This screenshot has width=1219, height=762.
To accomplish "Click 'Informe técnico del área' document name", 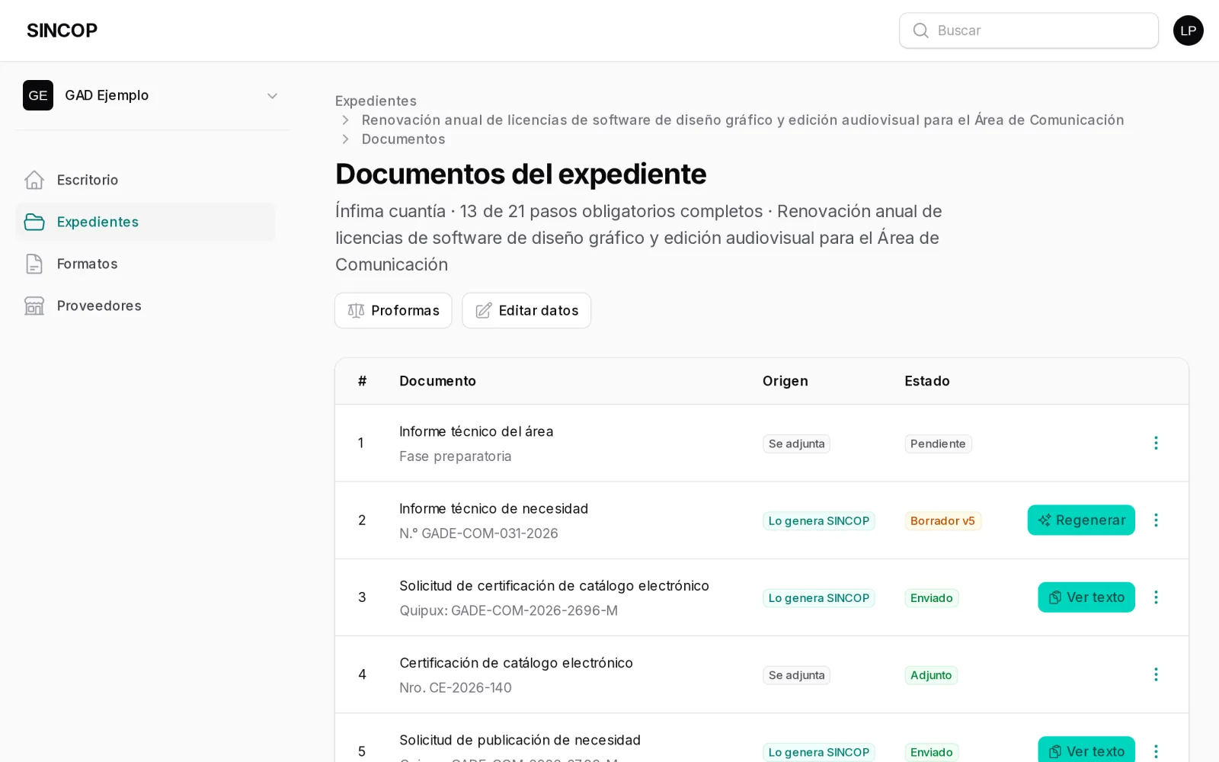I will pos(476,431).
